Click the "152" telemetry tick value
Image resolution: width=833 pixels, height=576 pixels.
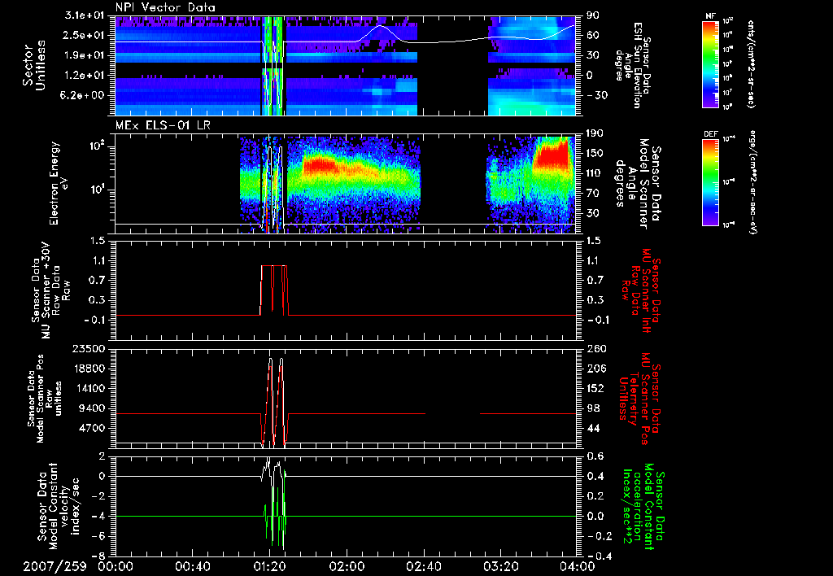click(x=595, y=388)
